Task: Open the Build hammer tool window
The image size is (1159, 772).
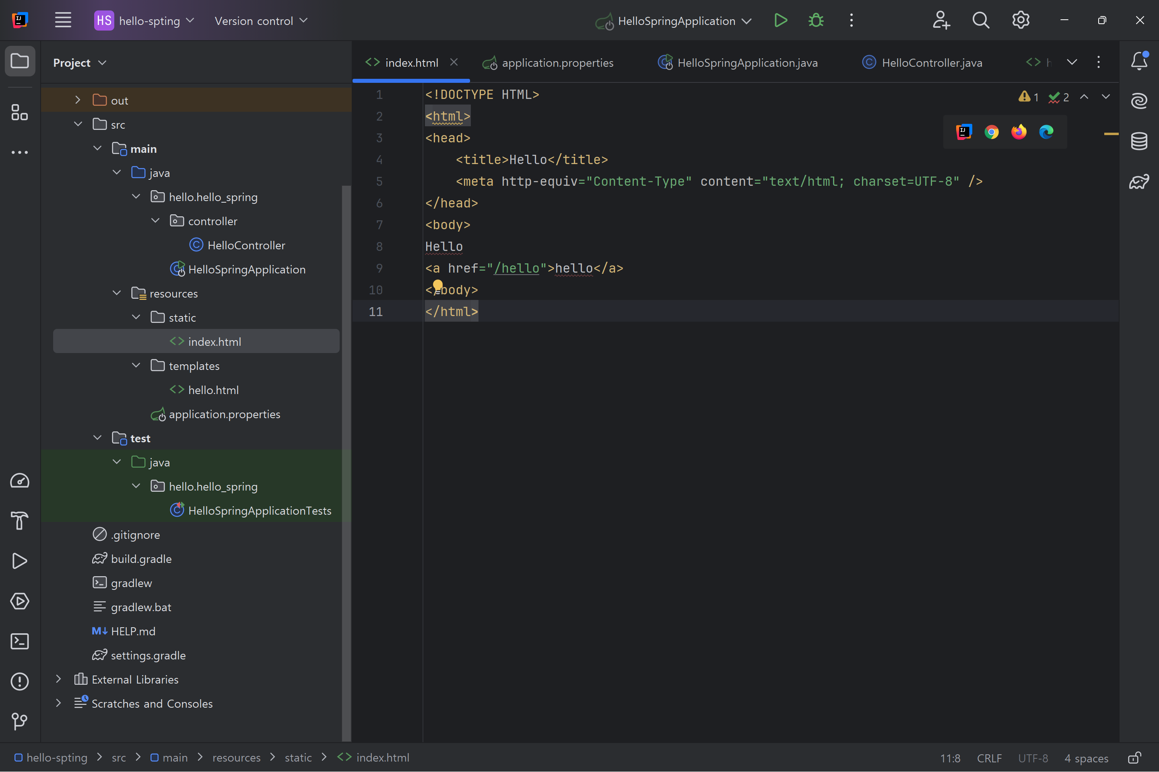Action: [20, 520]
